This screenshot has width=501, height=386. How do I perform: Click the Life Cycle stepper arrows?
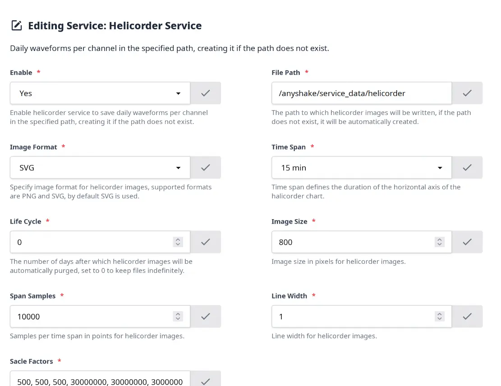[x=178, y=242]
